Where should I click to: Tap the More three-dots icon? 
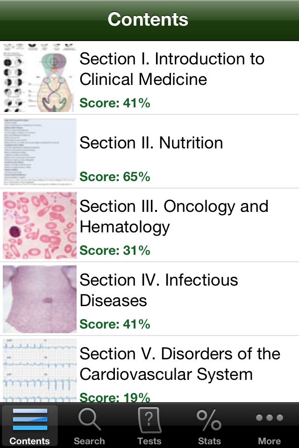tap(269, 418)
